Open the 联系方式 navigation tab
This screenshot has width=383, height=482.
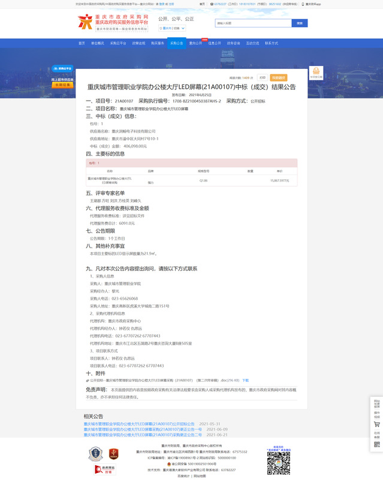point(272,43)
